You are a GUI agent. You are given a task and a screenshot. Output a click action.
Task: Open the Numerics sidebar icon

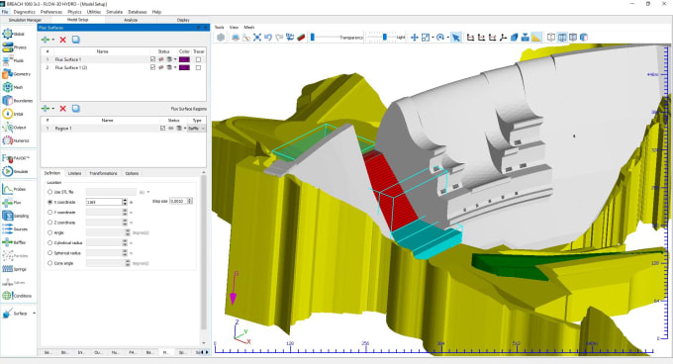click(x=8, y=140)
